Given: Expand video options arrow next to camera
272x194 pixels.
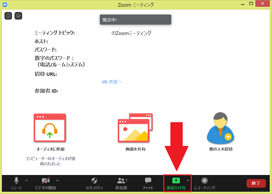Looking at the screenshot, I should point(57,181).
